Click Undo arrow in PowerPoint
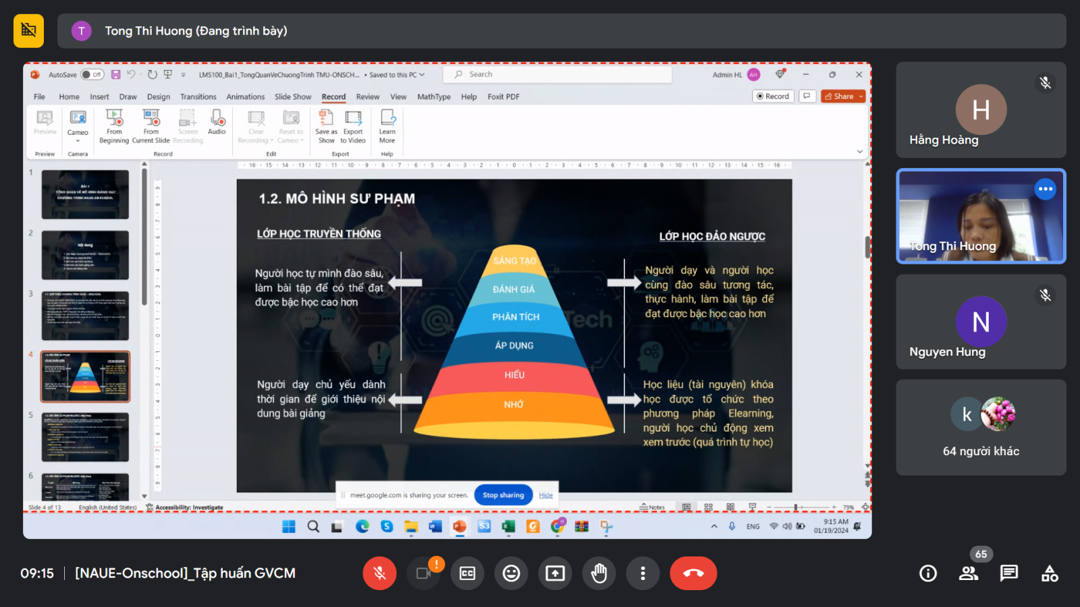Image resolution: width=1080 pixels, height=607 pixels. pos(132,74)
